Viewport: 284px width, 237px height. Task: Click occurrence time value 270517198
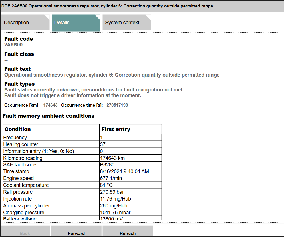coord(117,105)
